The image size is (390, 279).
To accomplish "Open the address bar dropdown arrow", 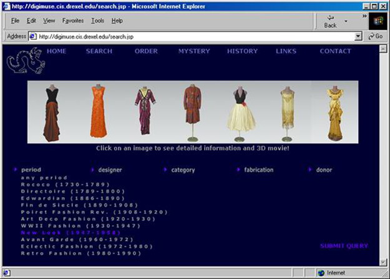I will 358,36.
